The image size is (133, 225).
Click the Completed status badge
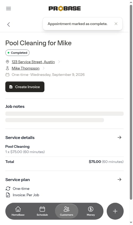point(17,53)
